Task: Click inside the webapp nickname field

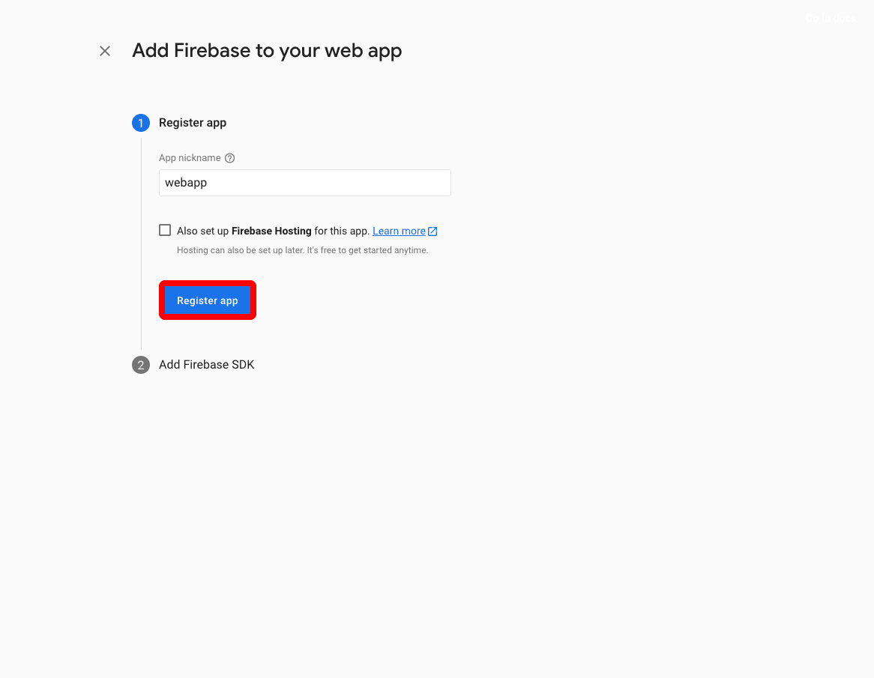Action: [304, 183]
